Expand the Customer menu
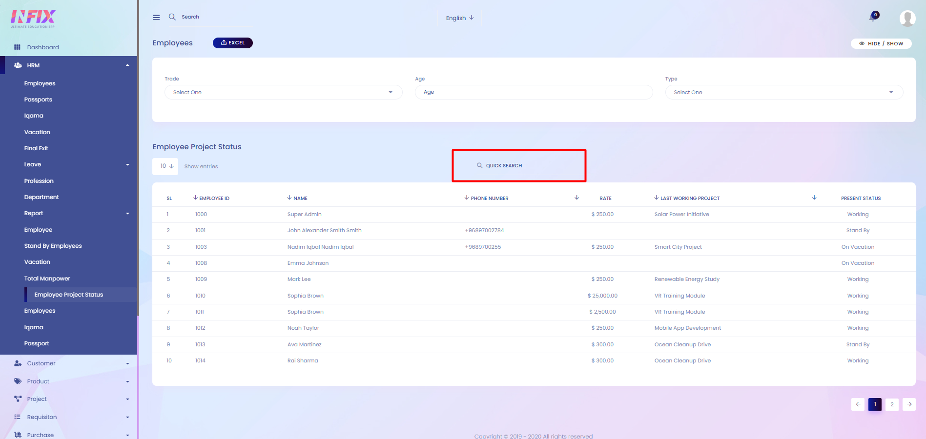Image resolution: width=926 pixels, height=439 pixels. [127, 364]
